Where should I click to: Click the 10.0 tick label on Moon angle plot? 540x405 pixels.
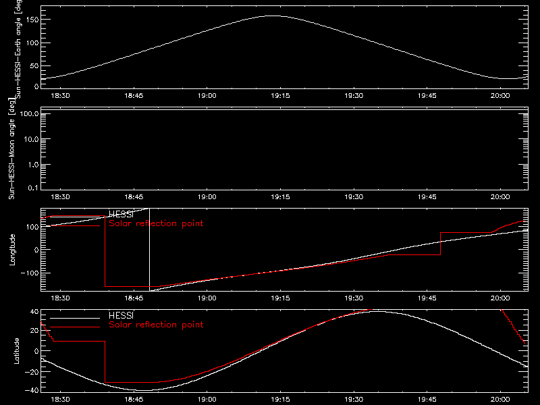tap(31, 140)
